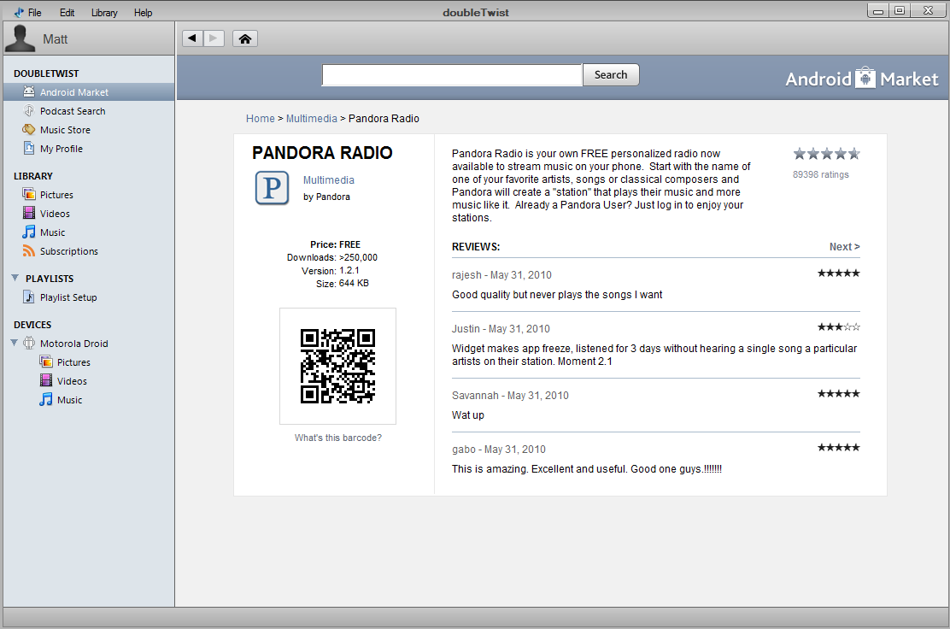Click the Pandora app icon
The image size is (950, 629).
tap(272, 188)
